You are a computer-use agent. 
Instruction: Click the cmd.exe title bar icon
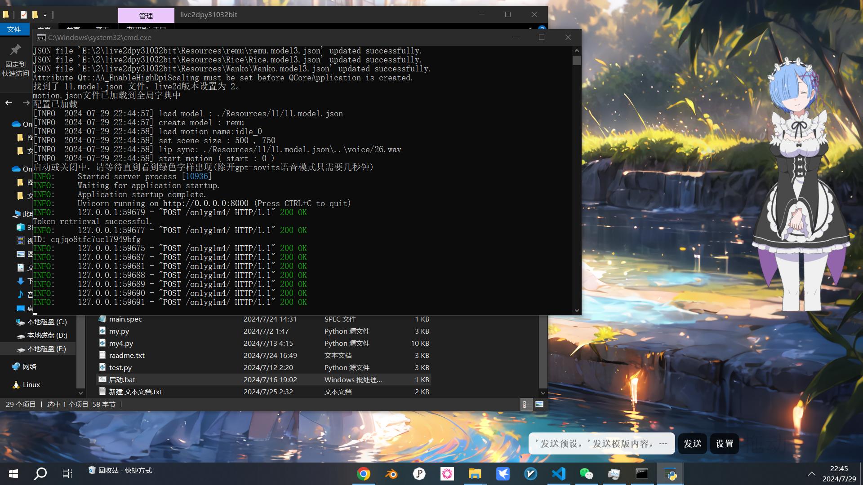[41, 37]
